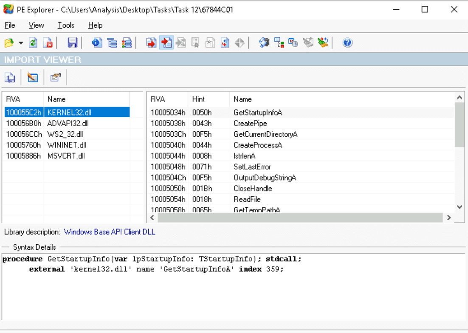Click the horizontal scrollbar left arrow
The width and height of the screenshot is (468, 333).
tap(152, 218)
